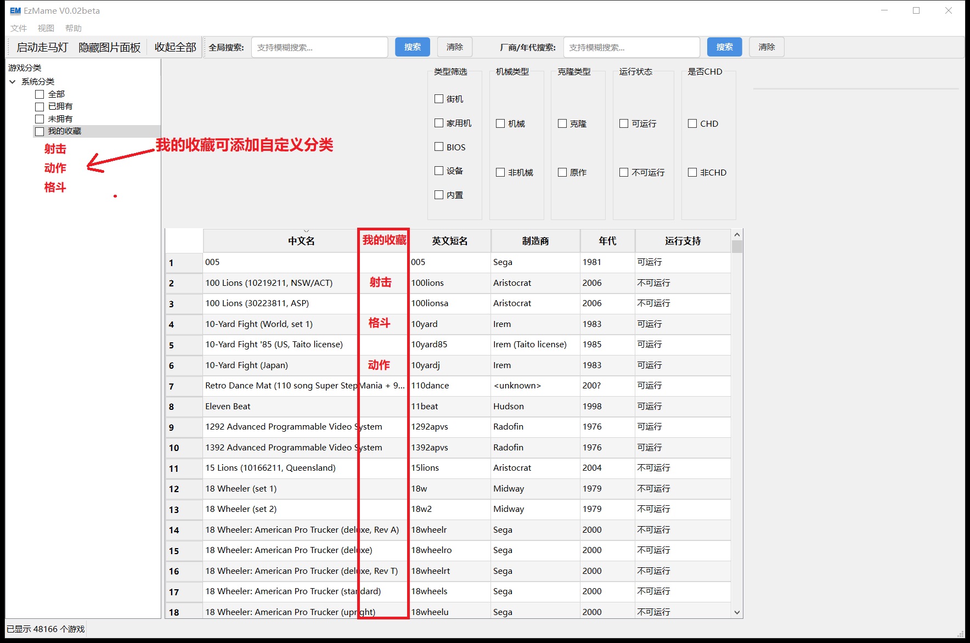
Task: Enable the 街机 type filter
Action: coord(439,99)
